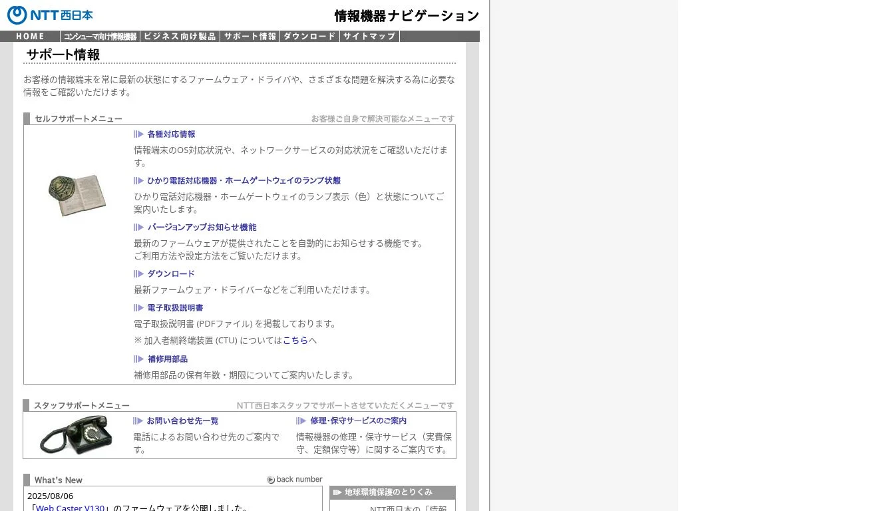This screenshot has width=889, height=511.
Task: Click the black rotary telephone image
Action: pyautogui.click(x=76, y=434)
